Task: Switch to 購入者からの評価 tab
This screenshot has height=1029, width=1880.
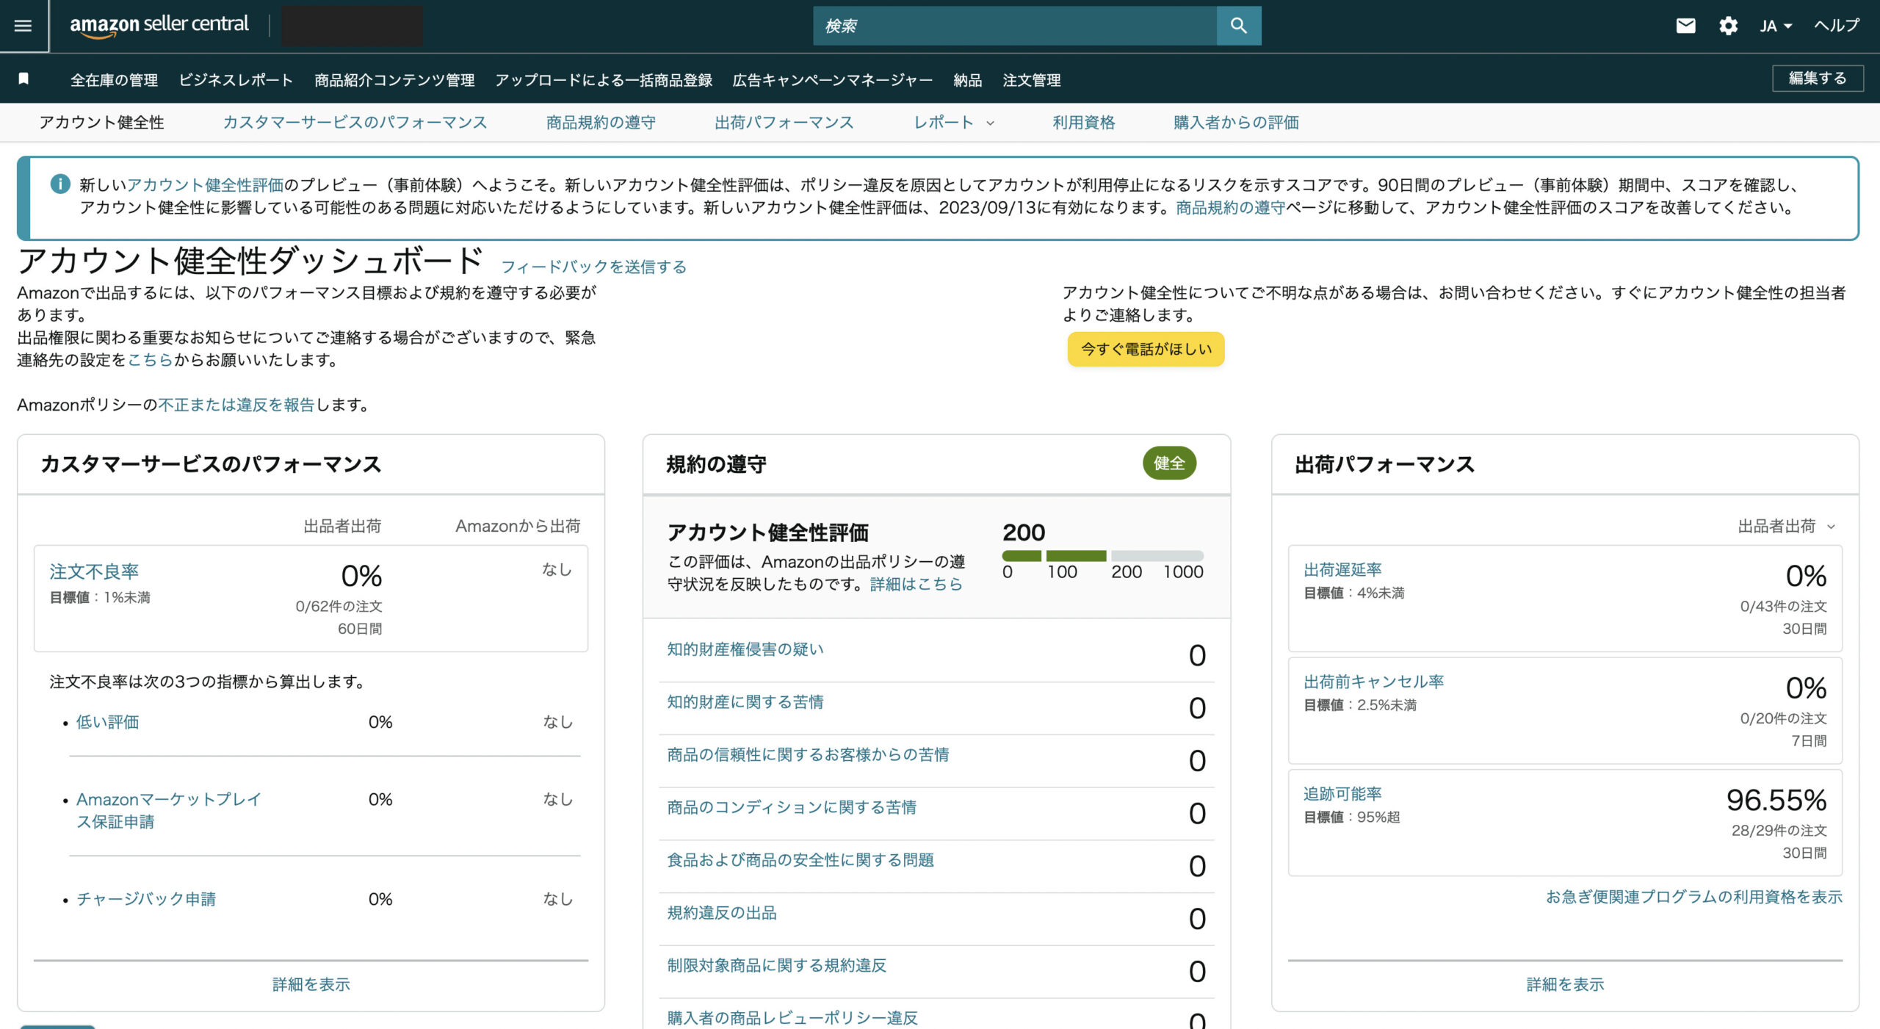Action: click(1236, 123)
